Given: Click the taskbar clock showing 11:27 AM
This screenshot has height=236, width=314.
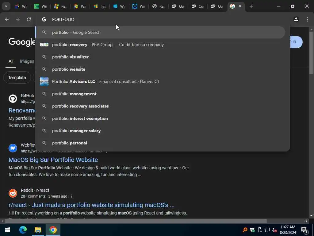Looking at the screenshot, I should pyautogui.click(x=288, y=230).
